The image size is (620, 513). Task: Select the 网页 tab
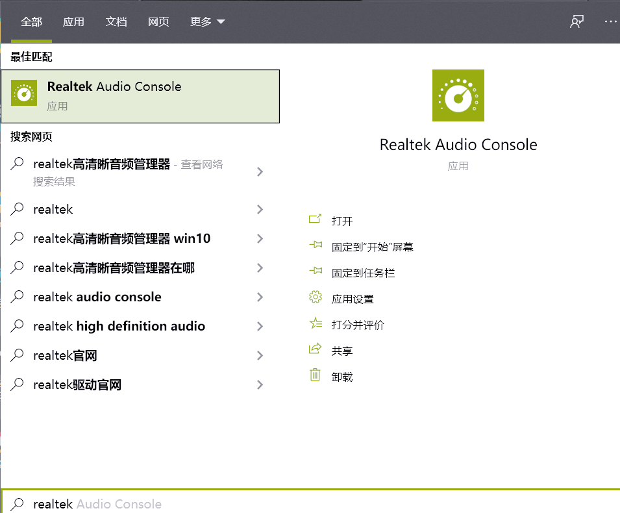pos(158,21)
